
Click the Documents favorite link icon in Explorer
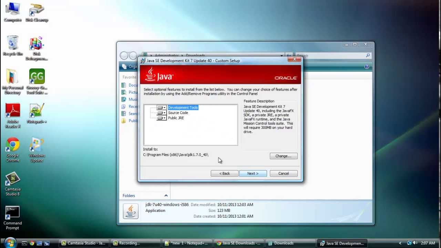click(x=124, y=85)
